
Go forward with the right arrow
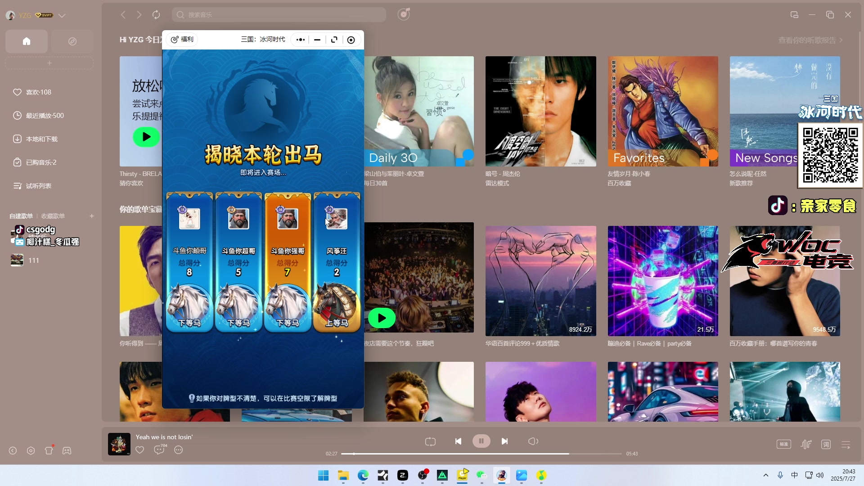point(139,15)
